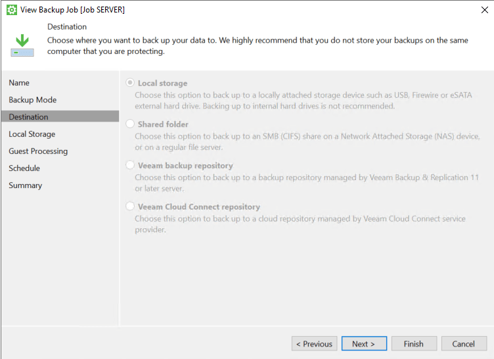Click the Local storage option label
The height and width of the screenshot is (359, 494).
pos(162,84)
